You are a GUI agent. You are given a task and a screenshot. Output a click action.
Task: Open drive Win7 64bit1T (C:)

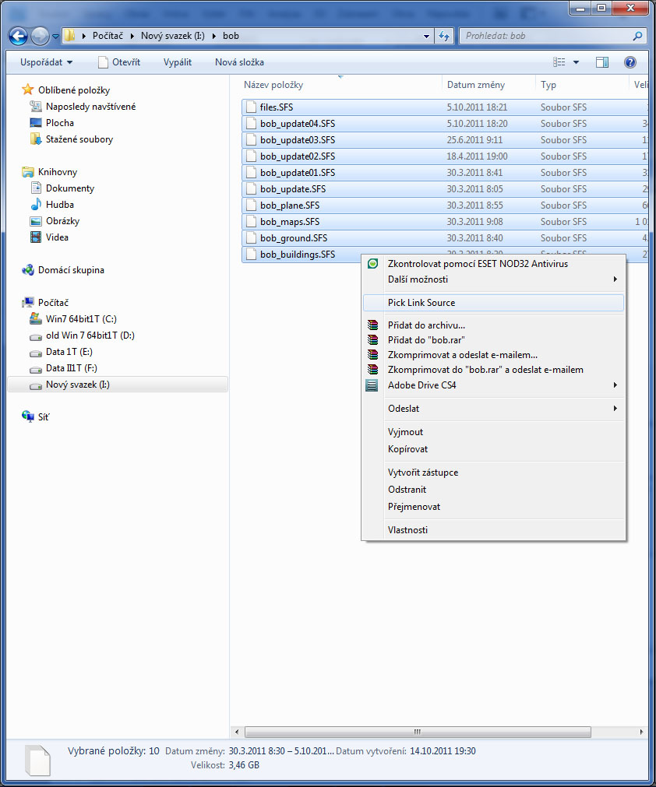coord(81,318)
